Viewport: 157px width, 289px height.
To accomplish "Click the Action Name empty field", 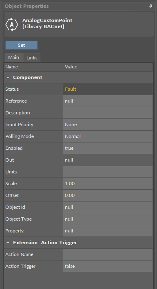I will 108,254.
